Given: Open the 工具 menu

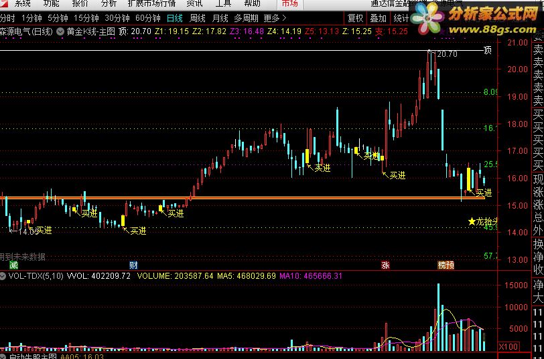Looking at the screenshot, I should tap(223, 3).
